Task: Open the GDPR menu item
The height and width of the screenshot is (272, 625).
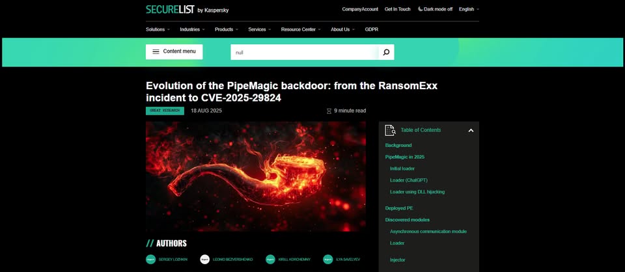Action: [x=372, y=29]
